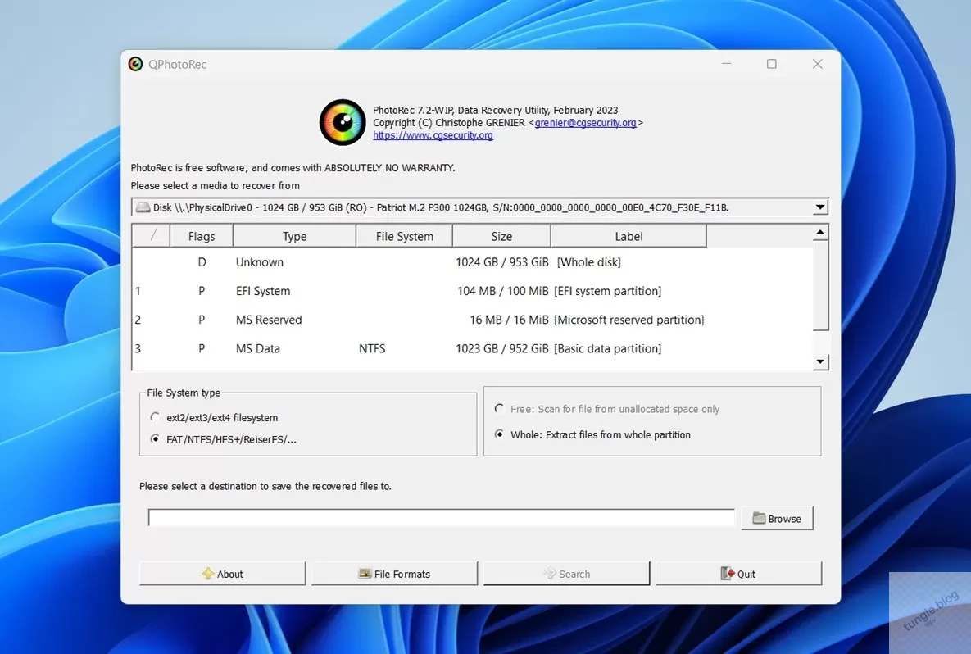
Task: Select FAT/NTFS/HFS+/ReiserFS radio button
Action: [x=155, y=439]
